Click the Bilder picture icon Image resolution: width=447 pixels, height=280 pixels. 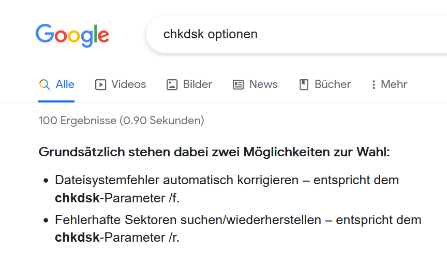(x=172, y=85)
